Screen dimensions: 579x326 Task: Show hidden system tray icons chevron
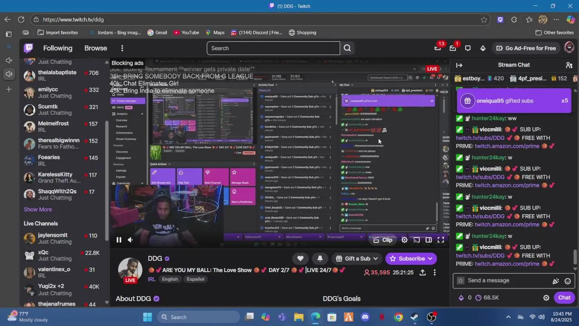[508, 317]
